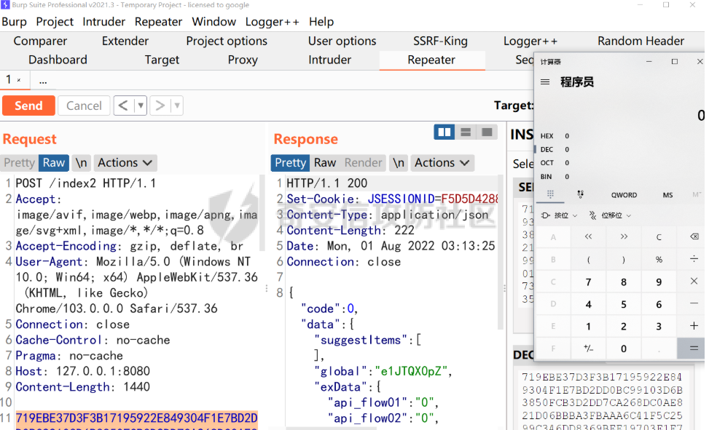Open the Window menu
Viewport: 709px width, 430px height.
(x=214, y=22)
